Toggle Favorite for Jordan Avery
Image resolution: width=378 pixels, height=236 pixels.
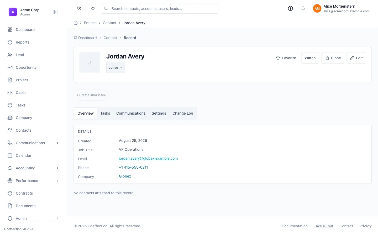tap(286, 58)
